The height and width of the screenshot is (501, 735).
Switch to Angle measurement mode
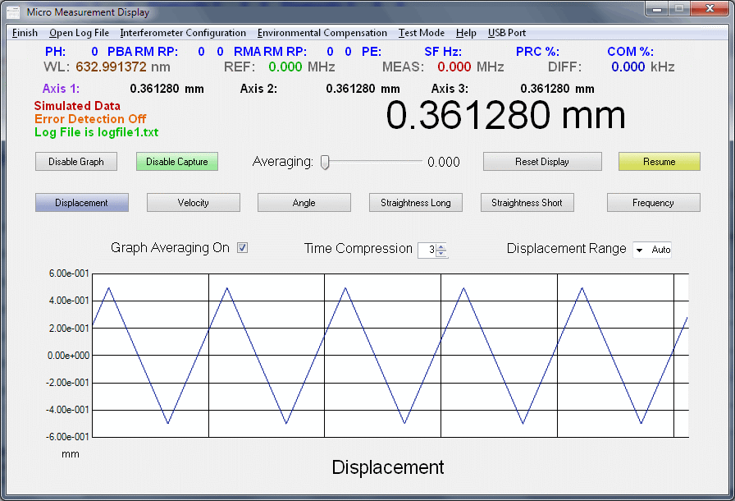pyautogui.click(x=304, y=203)
